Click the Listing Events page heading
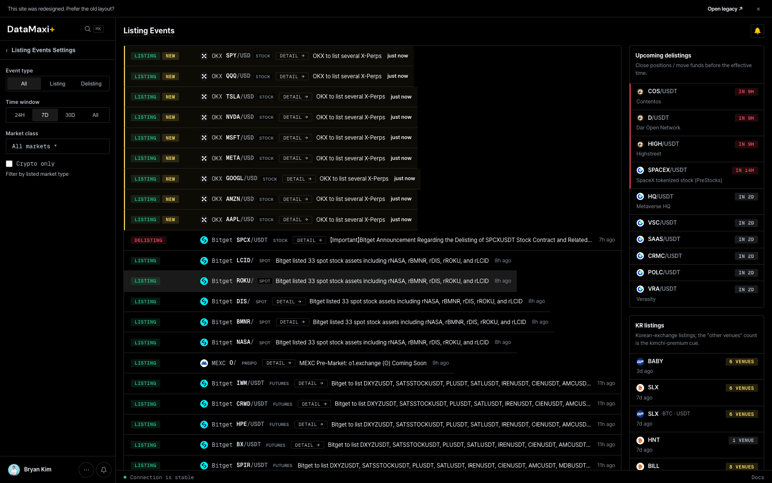Image resolution: width=772 pixels, height=483 pixels. pos(149,31)
